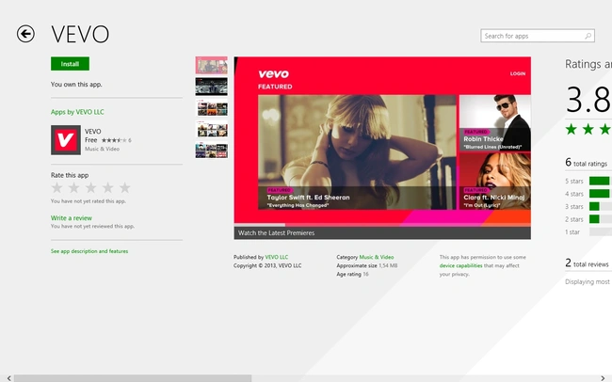Click the '6 total ratings' text
This screenshot has height=382, width=612.
point(586,163)
